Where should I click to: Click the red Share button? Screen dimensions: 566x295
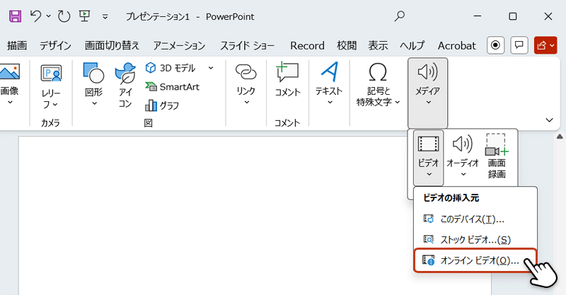545,45
